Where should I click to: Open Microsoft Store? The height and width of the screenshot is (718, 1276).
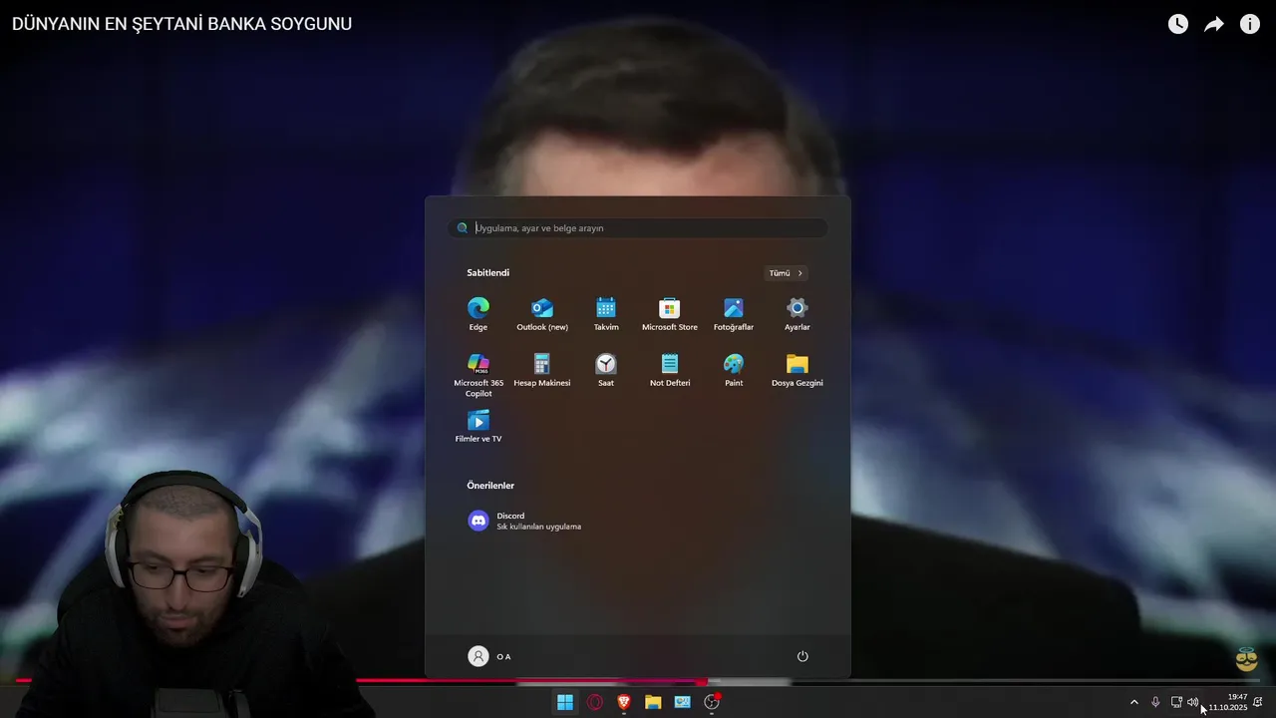670,313
